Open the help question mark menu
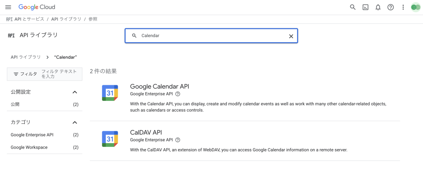This screenshot has height=179, width=423. pyautogui.click(x=390, y=7)
